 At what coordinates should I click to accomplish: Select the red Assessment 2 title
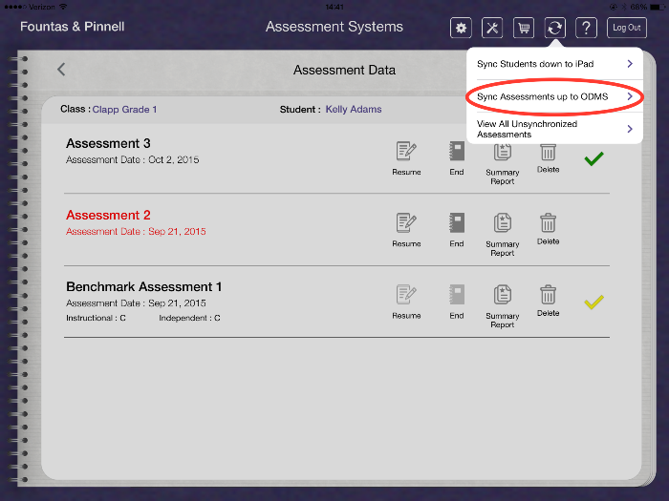108,215
